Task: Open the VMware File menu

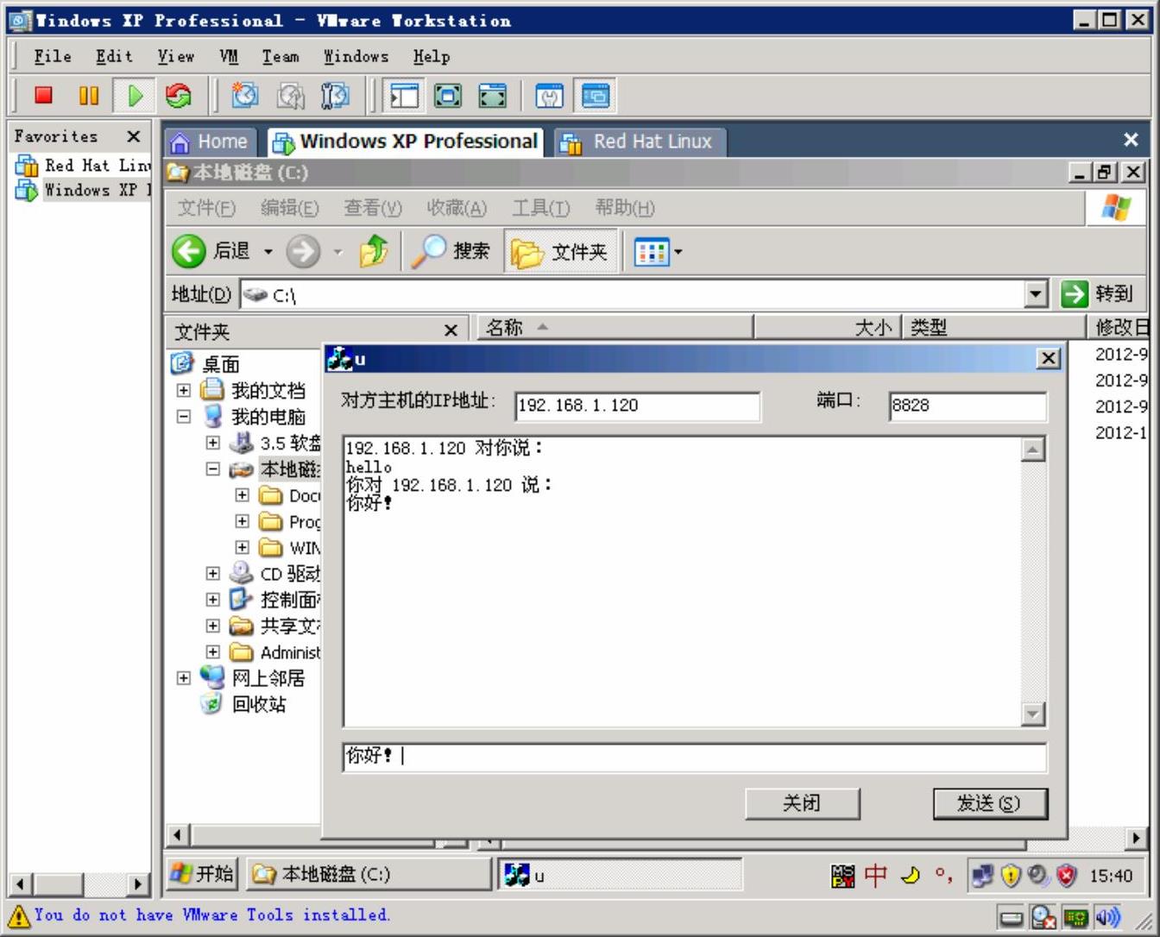Action: tap(53, 57)
